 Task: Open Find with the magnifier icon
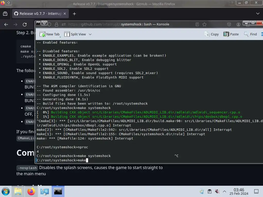click(246, 34)
